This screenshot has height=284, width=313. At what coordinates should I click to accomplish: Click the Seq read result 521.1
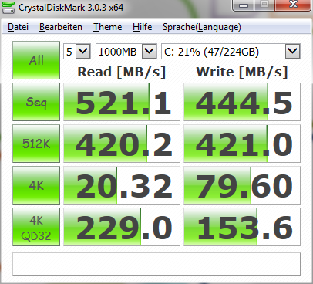point(122,102)
